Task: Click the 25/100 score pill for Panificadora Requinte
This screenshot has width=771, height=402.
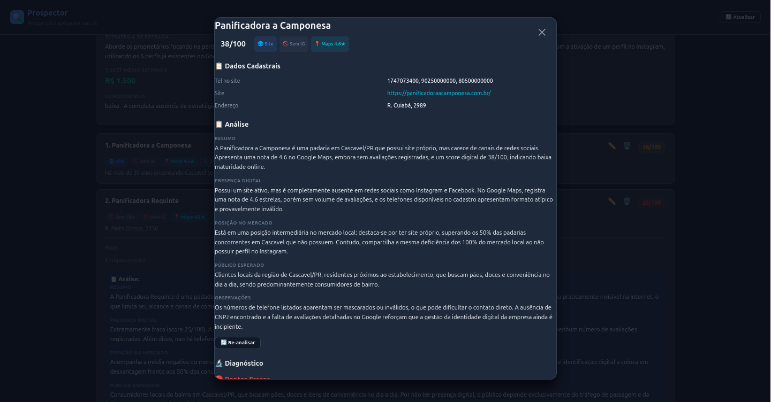Action: (x=652, y=202)
